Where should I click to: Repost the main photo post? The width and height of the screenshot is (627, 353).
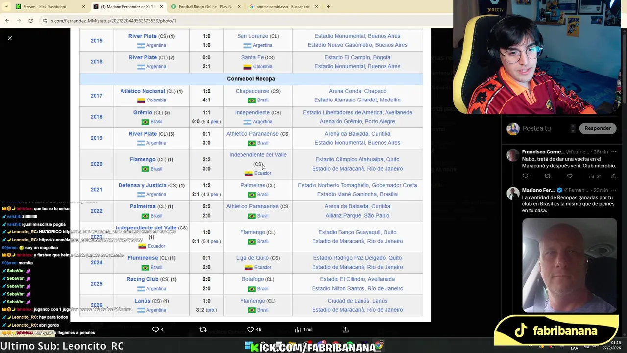[203, 329]
